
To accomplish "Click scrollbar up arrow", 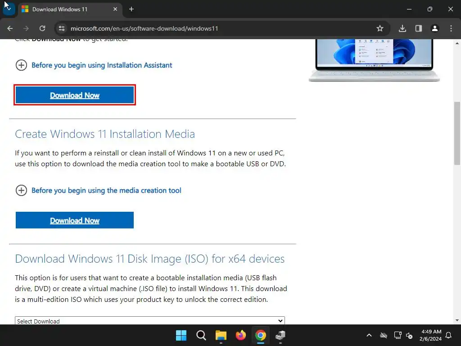I will (457, 43).
